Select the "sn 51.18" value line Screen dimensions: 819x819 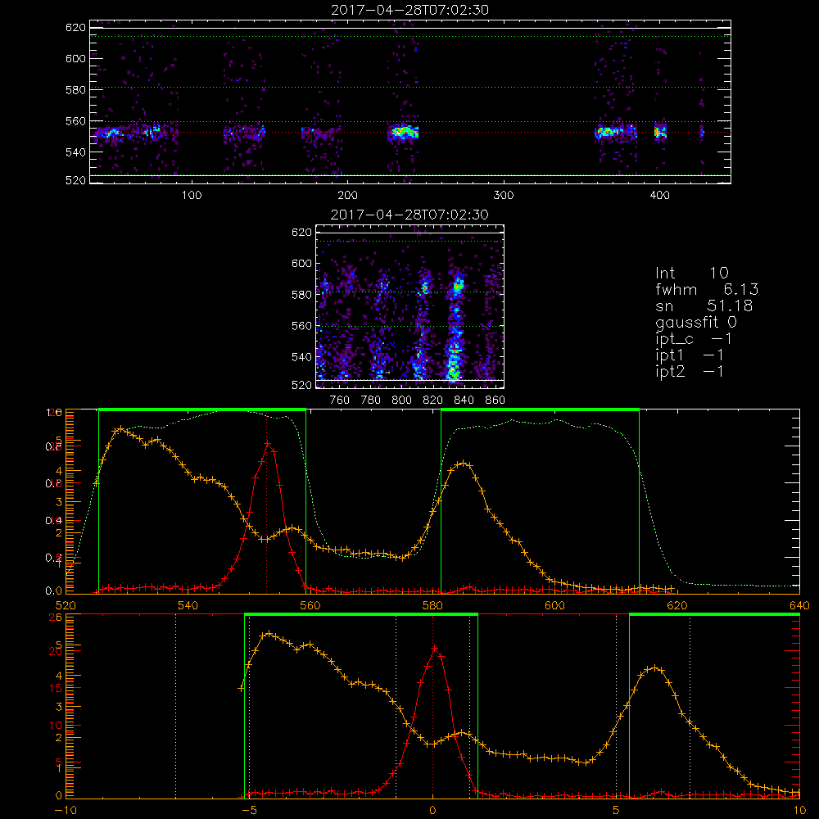(704, 305)
